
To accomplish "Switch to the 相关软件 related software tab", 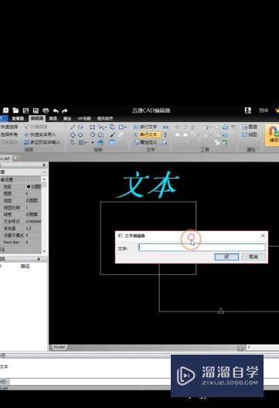I will click(105, 119).
